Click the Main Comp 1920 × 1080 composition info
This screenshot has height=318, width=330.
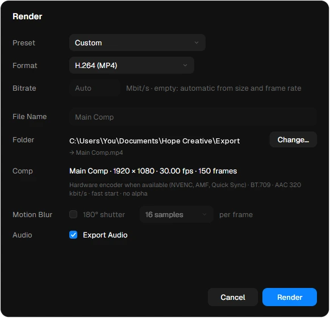point(153,171)
